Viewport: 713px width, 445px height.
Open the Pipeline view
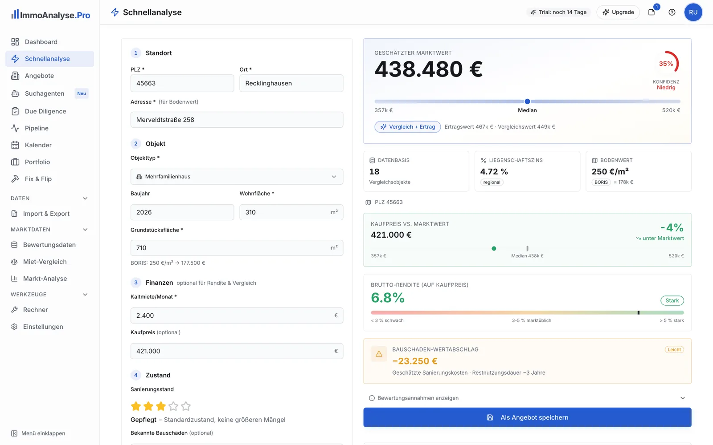[x=49, y=128]
